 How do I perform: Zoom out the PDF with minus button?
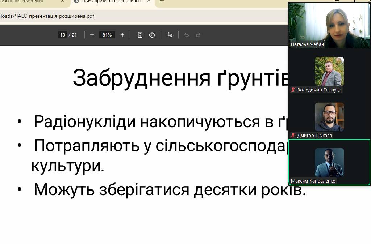coord(92,35)
